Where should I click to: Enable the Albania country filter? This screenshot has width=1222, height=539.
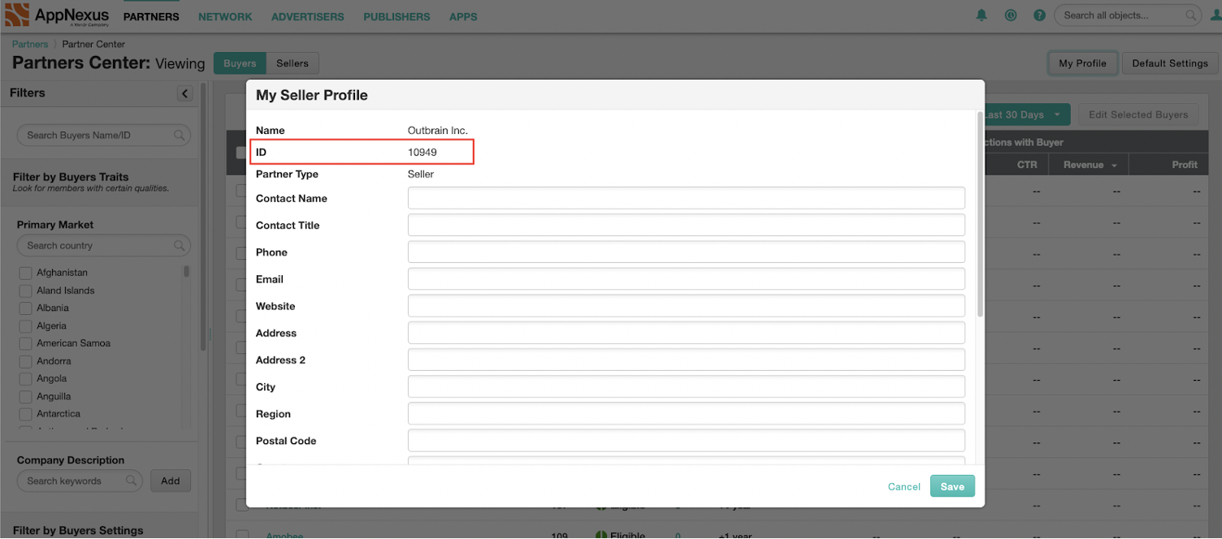coord(25,308)
